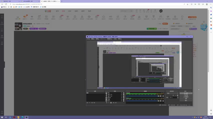
Task: Toggle visibility of second OBS source
Action: click(122, 95)
